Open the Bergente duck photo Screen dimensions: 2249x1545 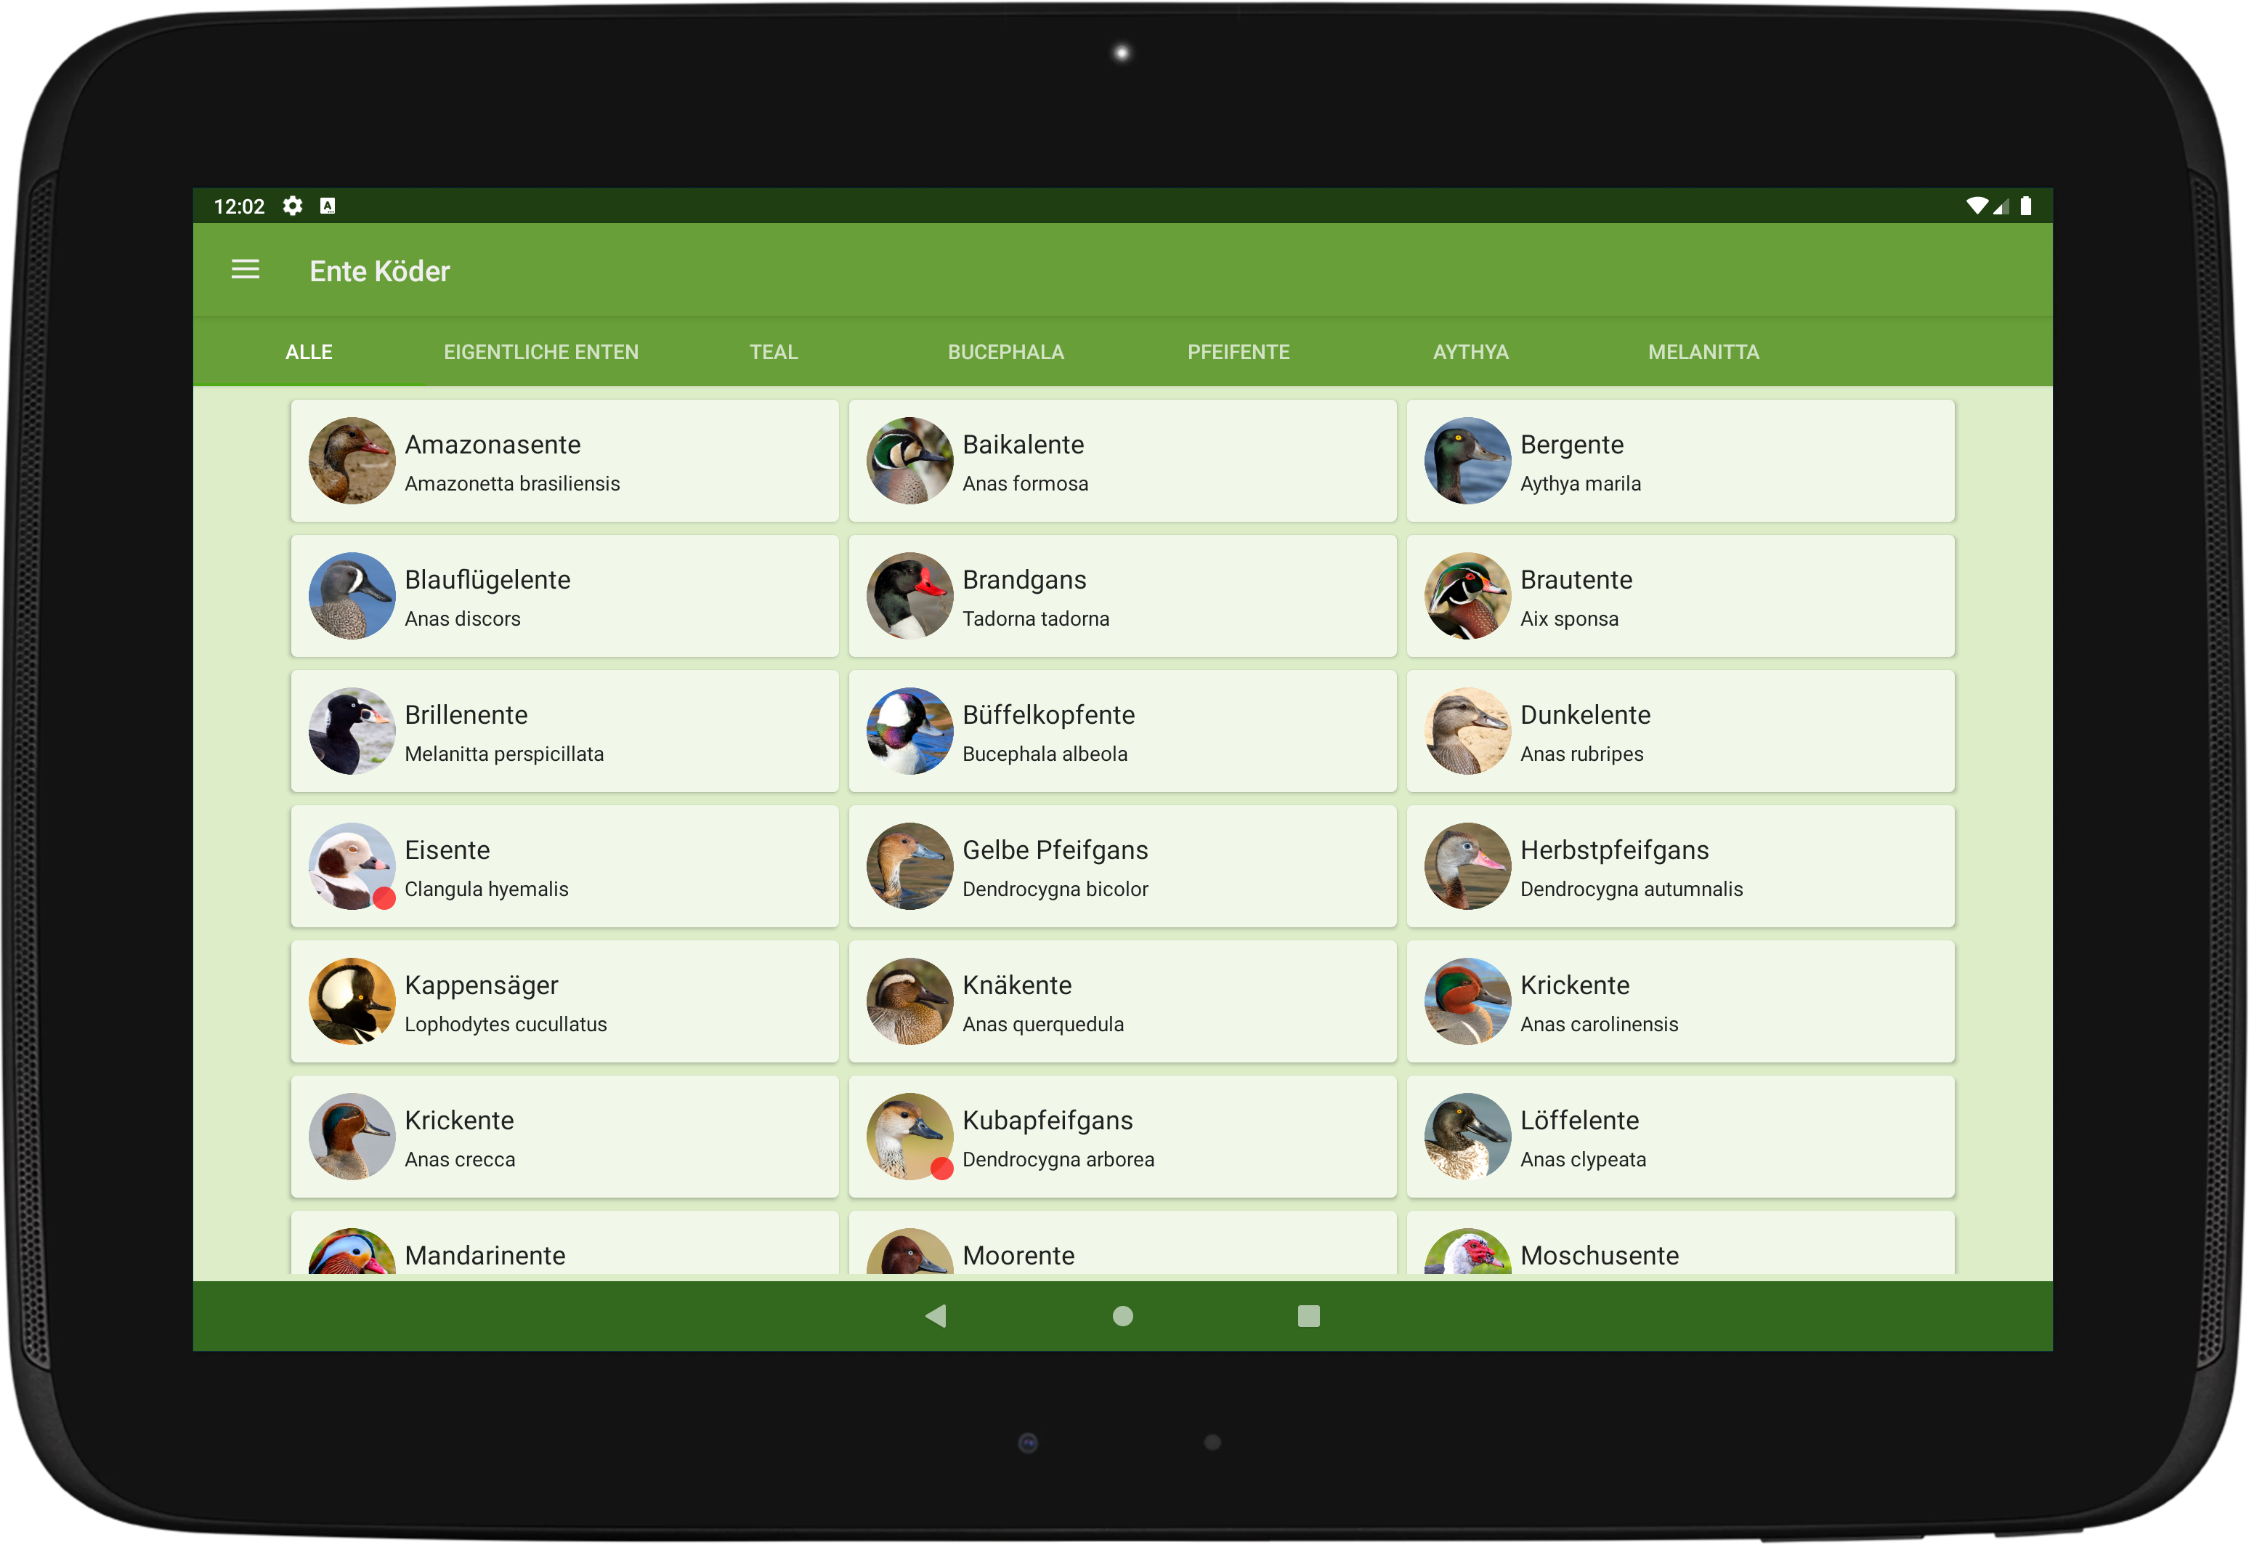click(x=1468, y=461)
